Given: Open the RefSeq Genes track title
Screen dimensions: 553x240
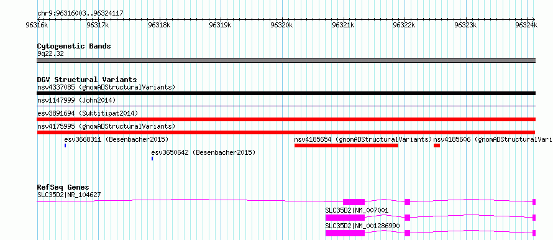Looking at the screenshot, I should (x=63, y=187).
